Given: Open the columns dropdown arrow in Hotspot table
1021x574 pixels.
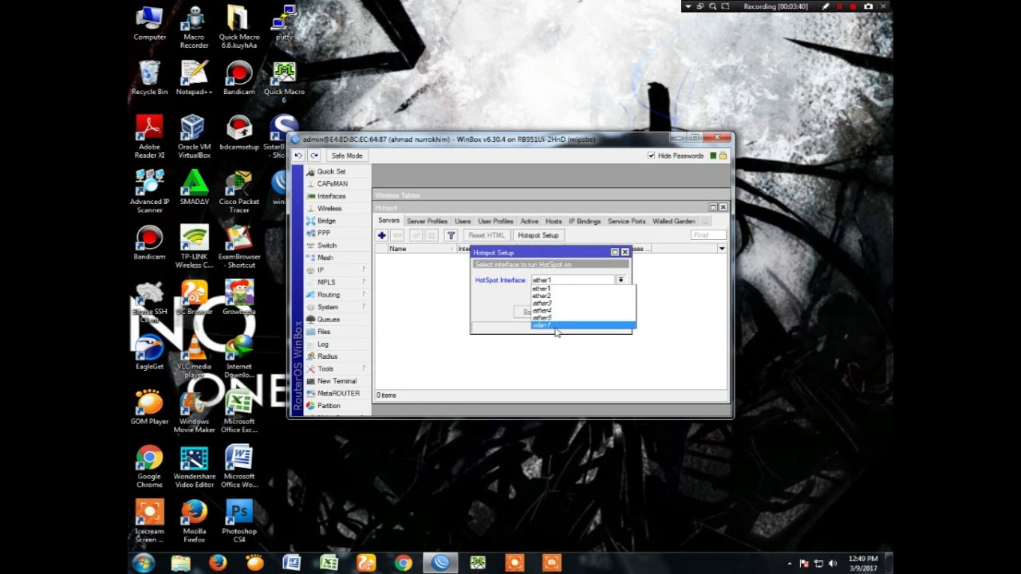Looking at the screenshot, I should [722, 249].
